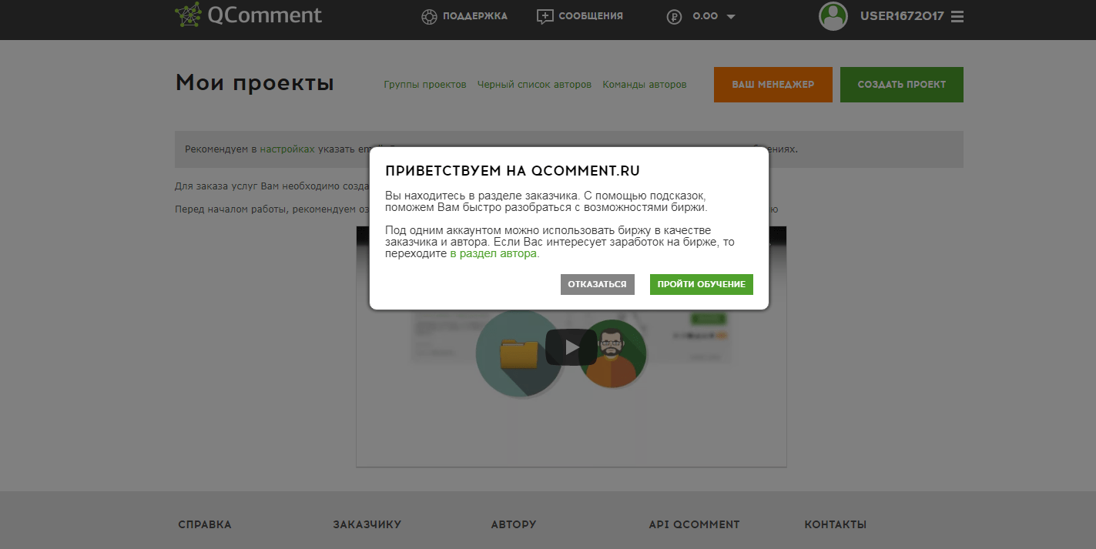Click the USER1672017 username
This screenshot has height=549, width=1096.
[902, 16]
